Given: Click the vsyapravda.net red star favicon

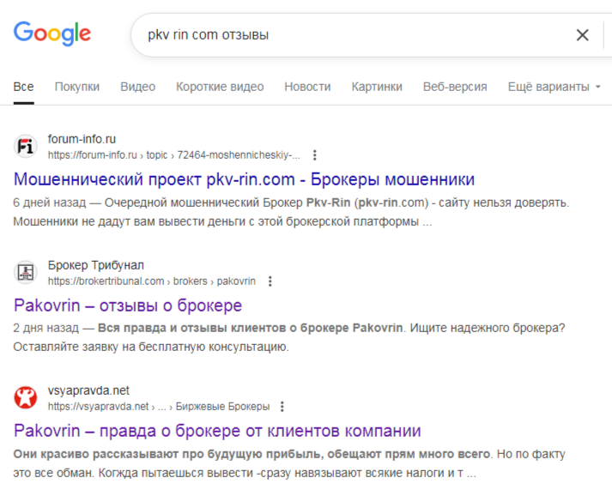Looking at the screenshot, I should 27,398.
